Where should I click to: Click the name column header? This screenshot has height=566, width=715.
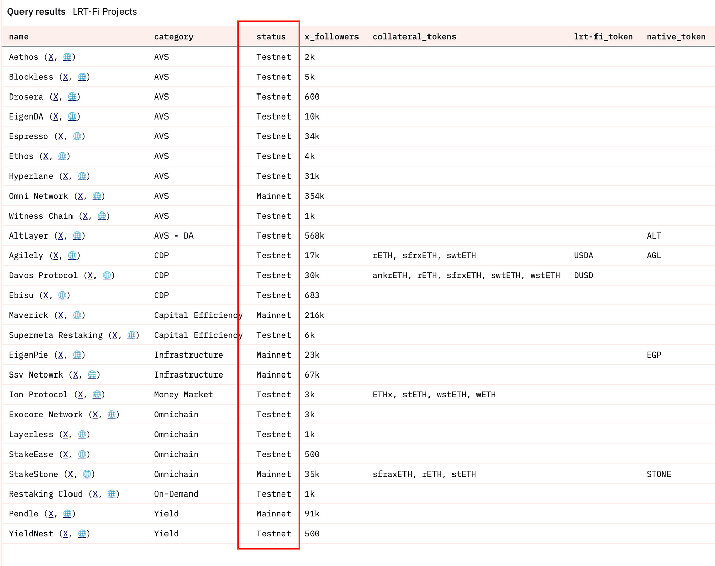[x=19, y=37]
